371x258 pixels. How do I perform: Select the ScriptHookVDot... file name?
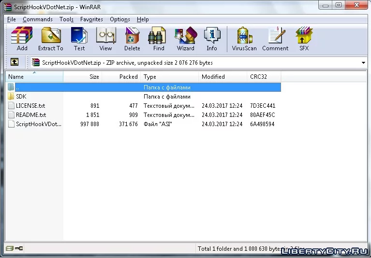pos(39,124)
